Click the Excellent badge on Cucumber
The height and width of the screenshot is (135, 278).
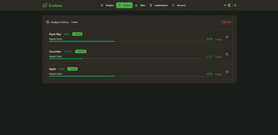click(x=68, y=52)
